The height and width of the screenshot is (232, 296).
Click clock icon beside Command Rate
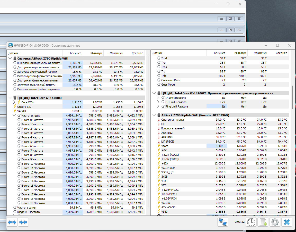(x=159, y=80)
